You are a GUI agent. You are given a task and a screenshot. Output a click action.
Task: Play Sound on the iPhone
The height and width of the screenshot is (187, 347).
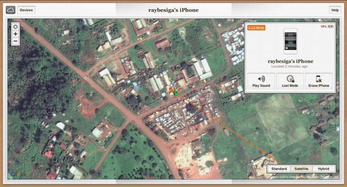click(x=261, y=81)
